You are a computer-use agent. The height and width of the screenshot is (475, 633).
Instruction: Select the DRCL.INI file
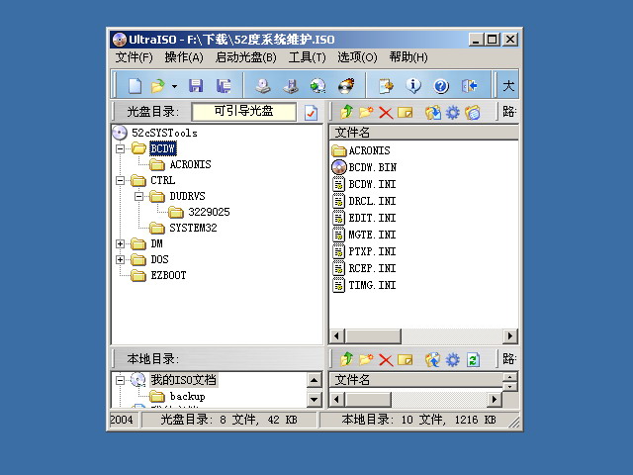(x=372, y=201)
